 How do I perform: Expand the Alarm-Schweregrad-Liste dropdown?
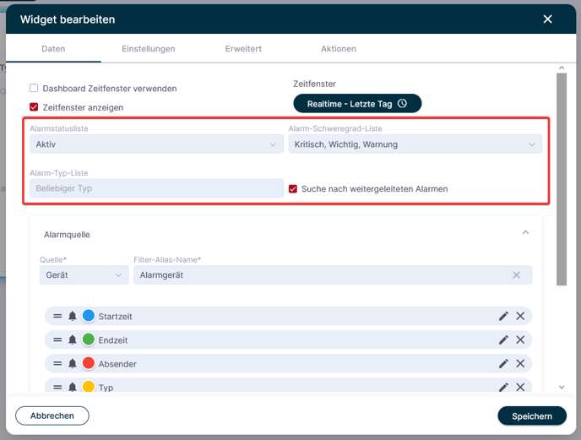415,144
